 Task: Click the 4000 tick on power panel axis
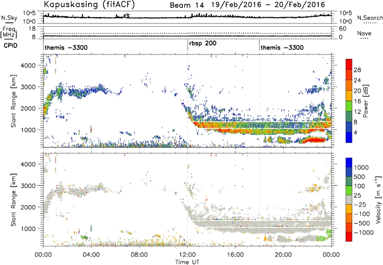(x=28, y=66)
